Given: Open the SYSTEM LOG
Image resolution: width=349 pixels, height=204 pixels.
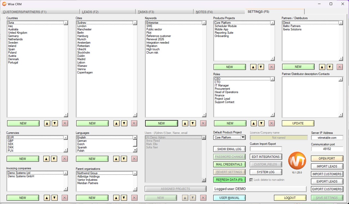Looking at the screenshot, I should 266,172.
